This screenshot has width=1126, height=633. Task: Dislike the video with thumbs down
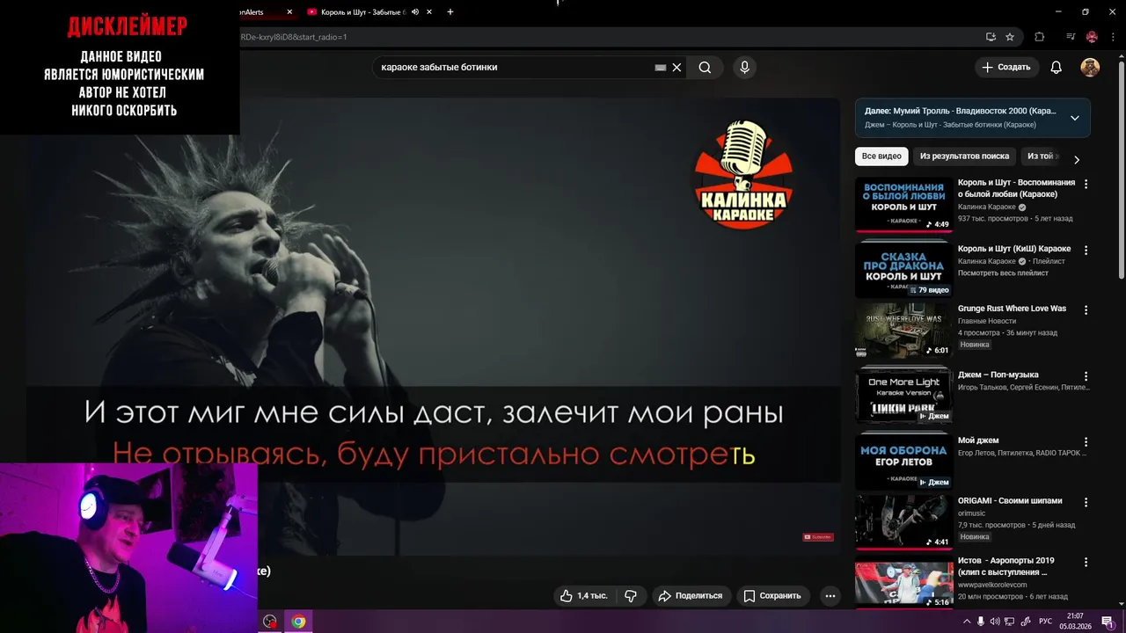click(x=631, y=595)
